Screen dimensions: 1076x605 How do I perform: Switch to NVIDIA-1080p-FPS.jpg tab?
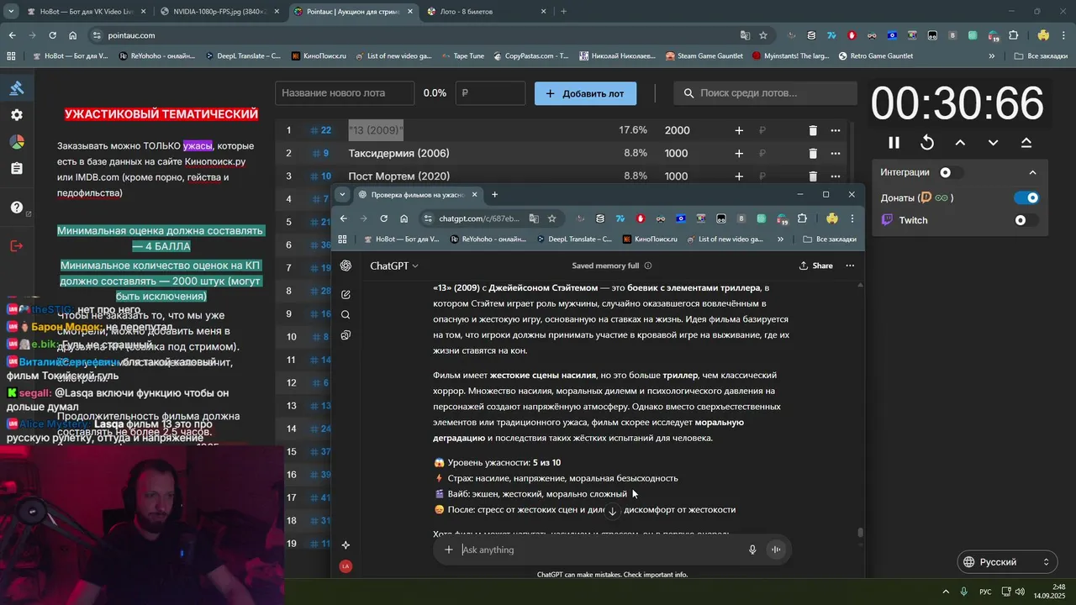coord(221,12)
